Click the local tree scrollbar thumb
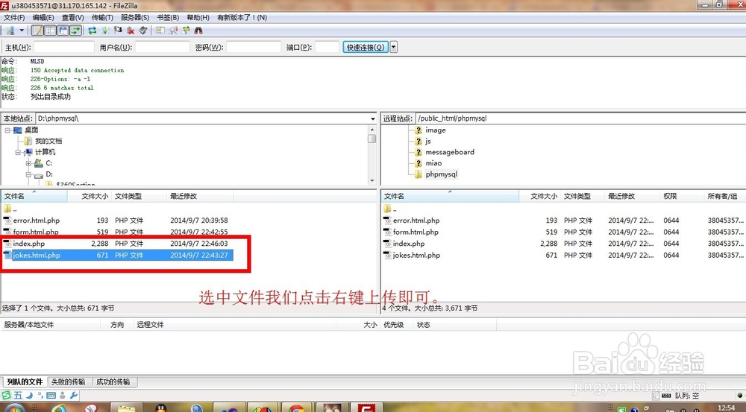 coord(372,139)
